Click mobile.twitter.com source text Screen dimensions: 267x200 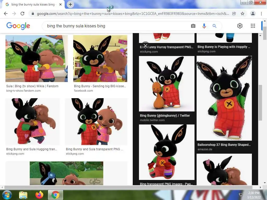tap(152, 120)
